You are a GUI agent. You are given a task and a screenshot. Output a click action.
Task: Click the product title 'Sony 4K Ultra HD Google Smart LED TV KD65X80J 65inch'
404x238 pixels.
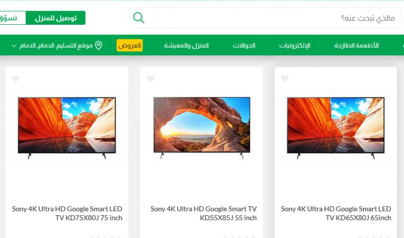(336, 213)
